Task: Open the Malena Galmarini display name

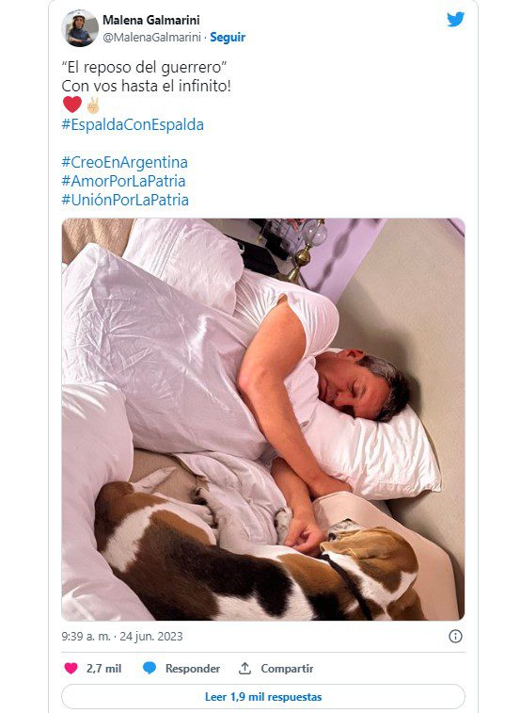Action: pos(151,20)
